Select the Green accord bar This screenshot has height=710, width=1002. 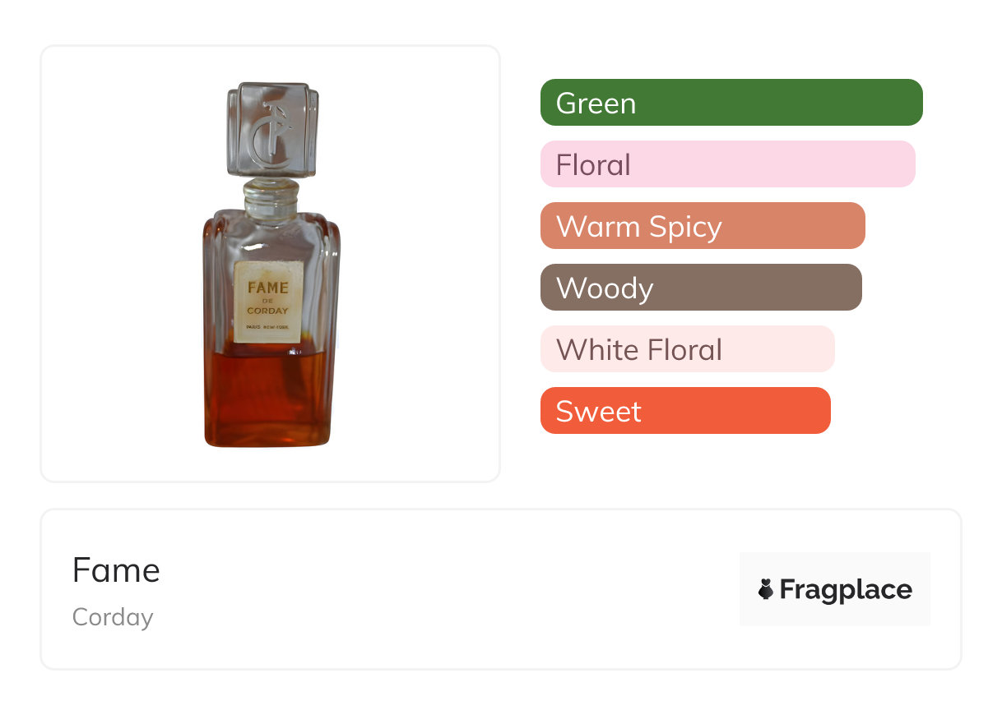coord(731,103)
